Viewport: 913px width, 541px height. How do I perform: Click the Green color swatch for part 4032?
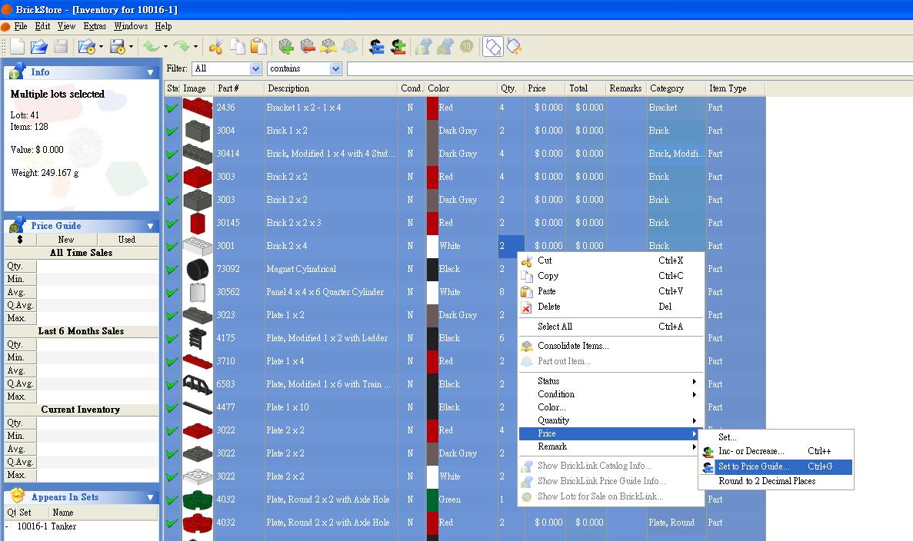pyautogui.click(x=432, y=500)
